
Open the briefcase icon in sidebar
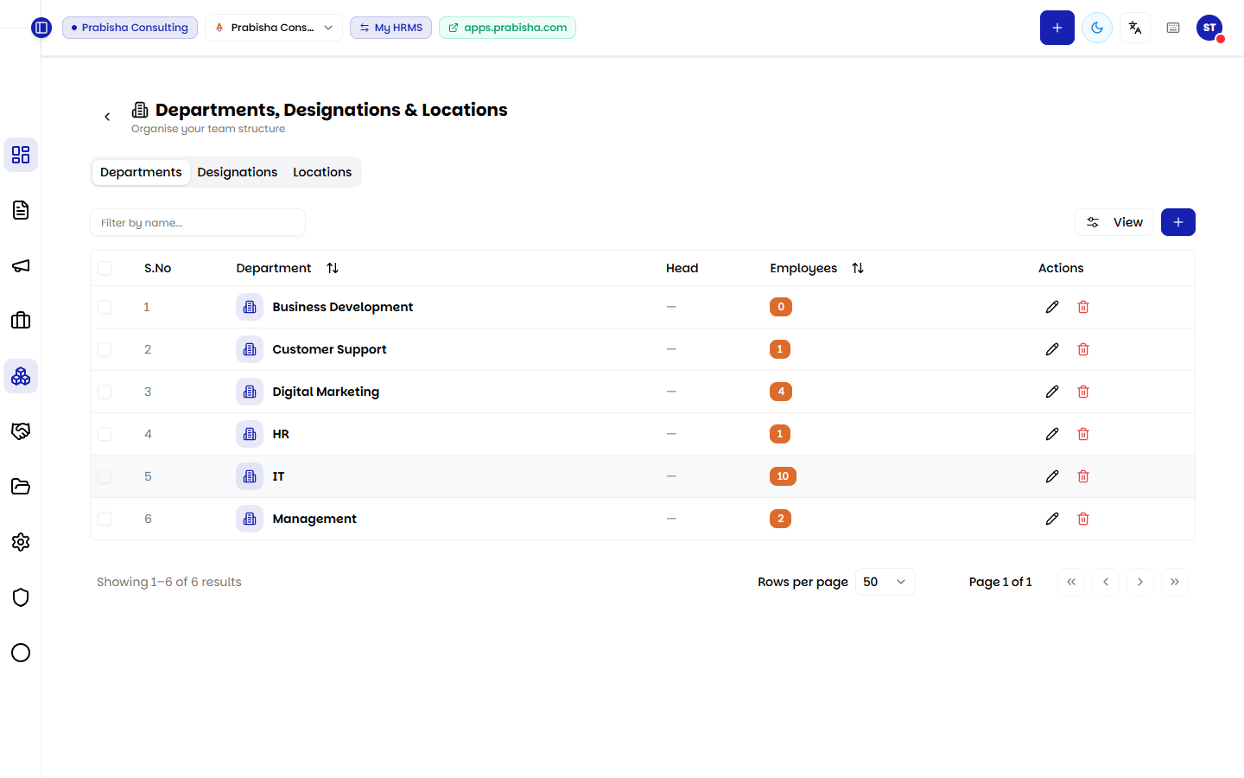click(21, 321)
